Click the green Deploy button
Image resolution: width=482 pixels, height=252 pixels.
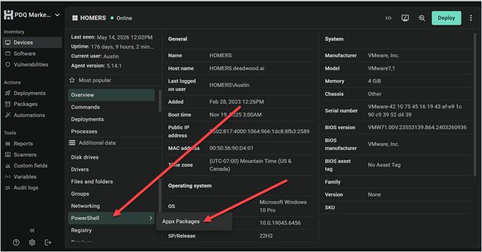[x=446, y=18]
